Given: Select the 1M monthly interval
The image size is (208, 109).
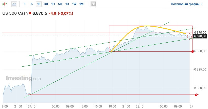Looking at the screenshot, I should coord(81,4).
